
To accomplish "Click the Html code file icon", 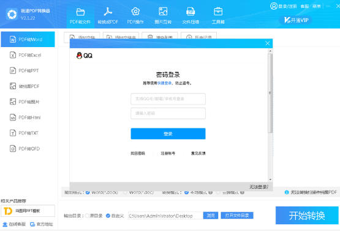I will pyautogui.click(x=13, y=117).
